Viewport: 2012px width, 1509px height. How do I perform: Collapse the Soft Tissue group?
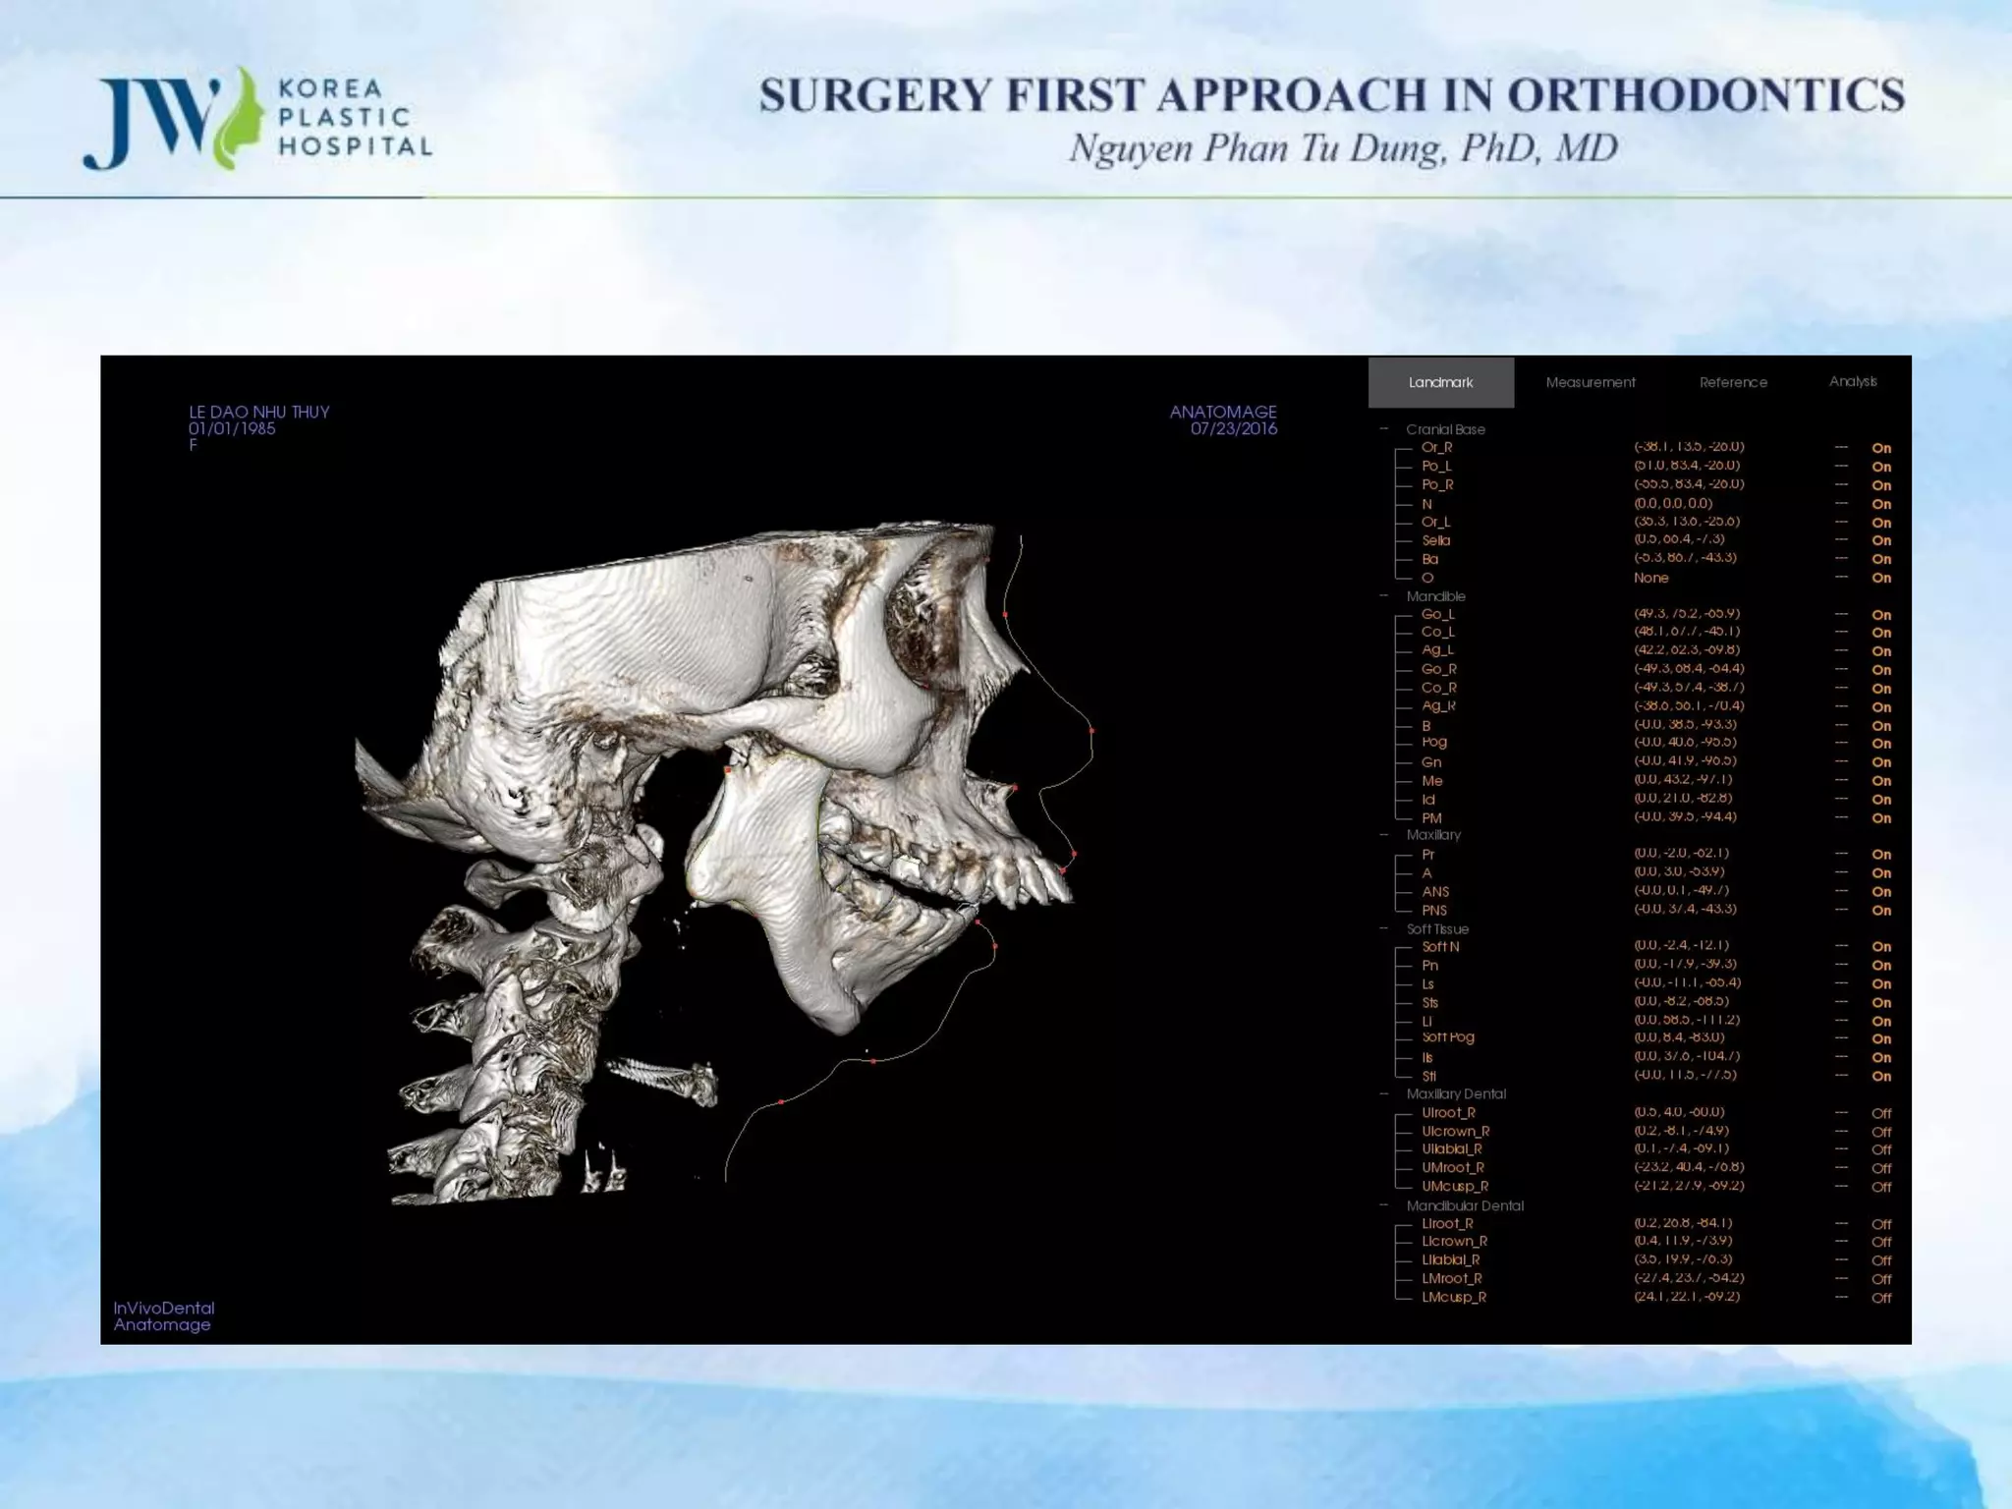pos(1384,928)
